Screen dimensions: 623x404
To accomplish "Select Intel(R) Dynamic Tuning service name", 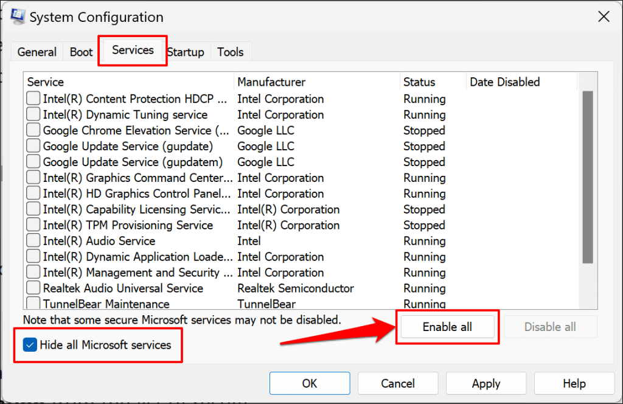I will tap(125, 114).
